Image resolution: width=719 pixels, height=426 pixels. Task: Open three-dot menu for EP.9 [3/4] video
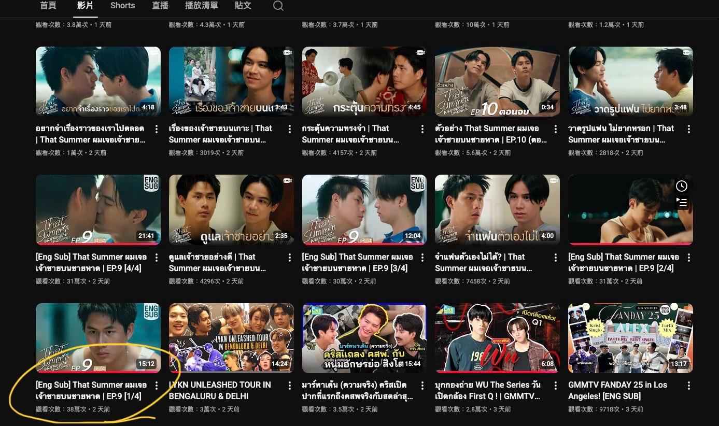pos(422,258)
